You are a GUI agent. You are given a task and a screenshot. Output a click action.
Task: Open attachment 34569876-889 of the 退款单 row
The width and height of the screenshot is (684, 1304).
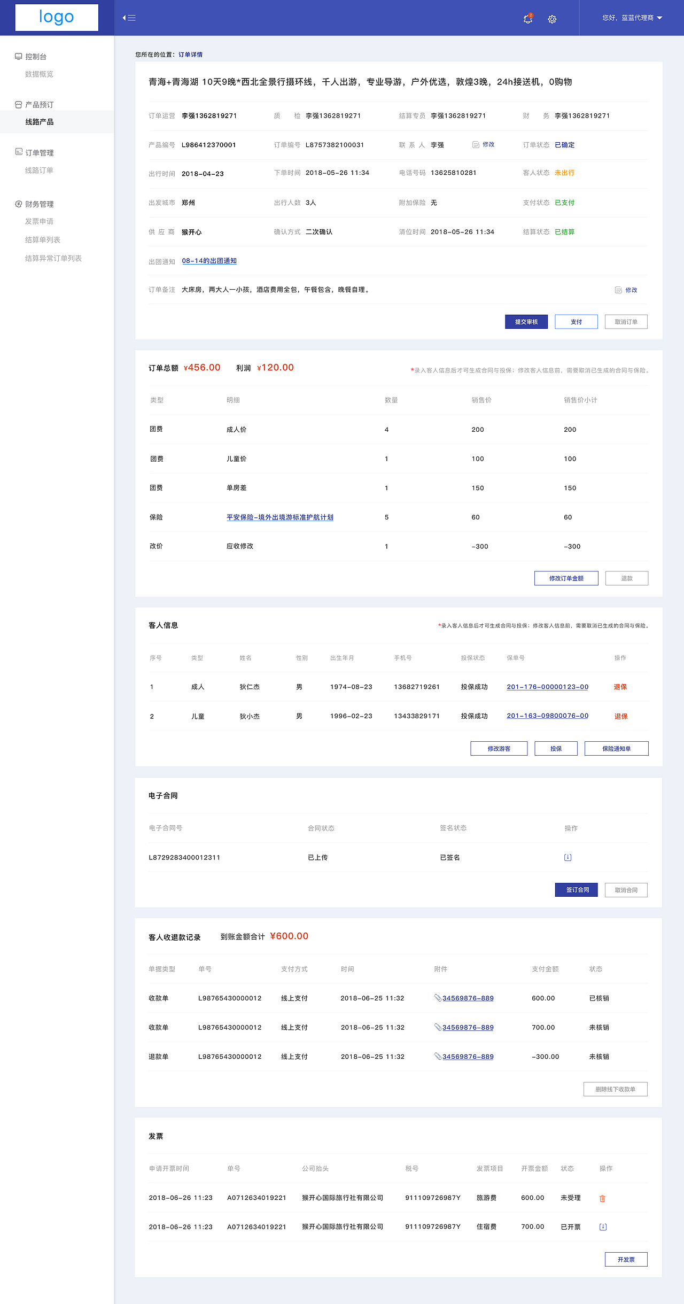[468, 1057]
